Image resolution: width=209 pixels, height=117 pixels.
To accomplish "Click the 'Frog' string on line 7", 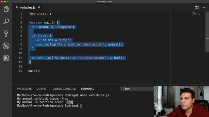I will point(64,40).
